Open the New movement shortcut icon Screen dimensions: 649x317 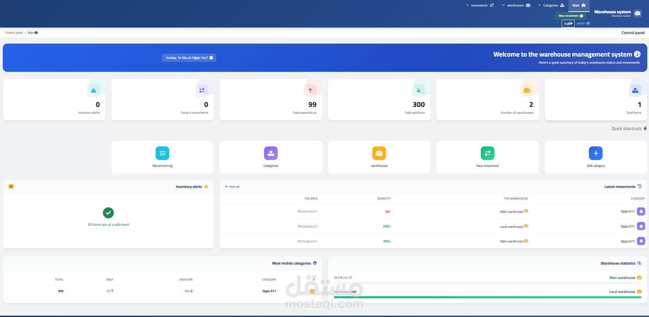pos(488,153)
